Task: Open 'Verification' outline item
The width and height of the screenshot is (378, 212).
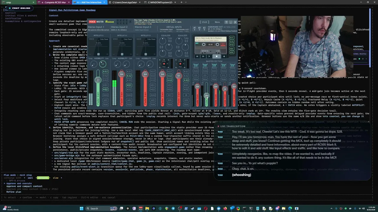Action: (x=13, y=19)
